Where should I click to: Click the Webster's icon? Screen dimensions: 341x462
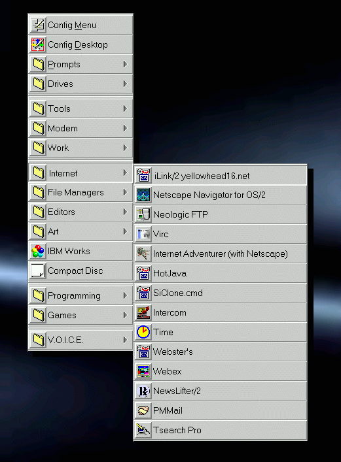[144, 352]
